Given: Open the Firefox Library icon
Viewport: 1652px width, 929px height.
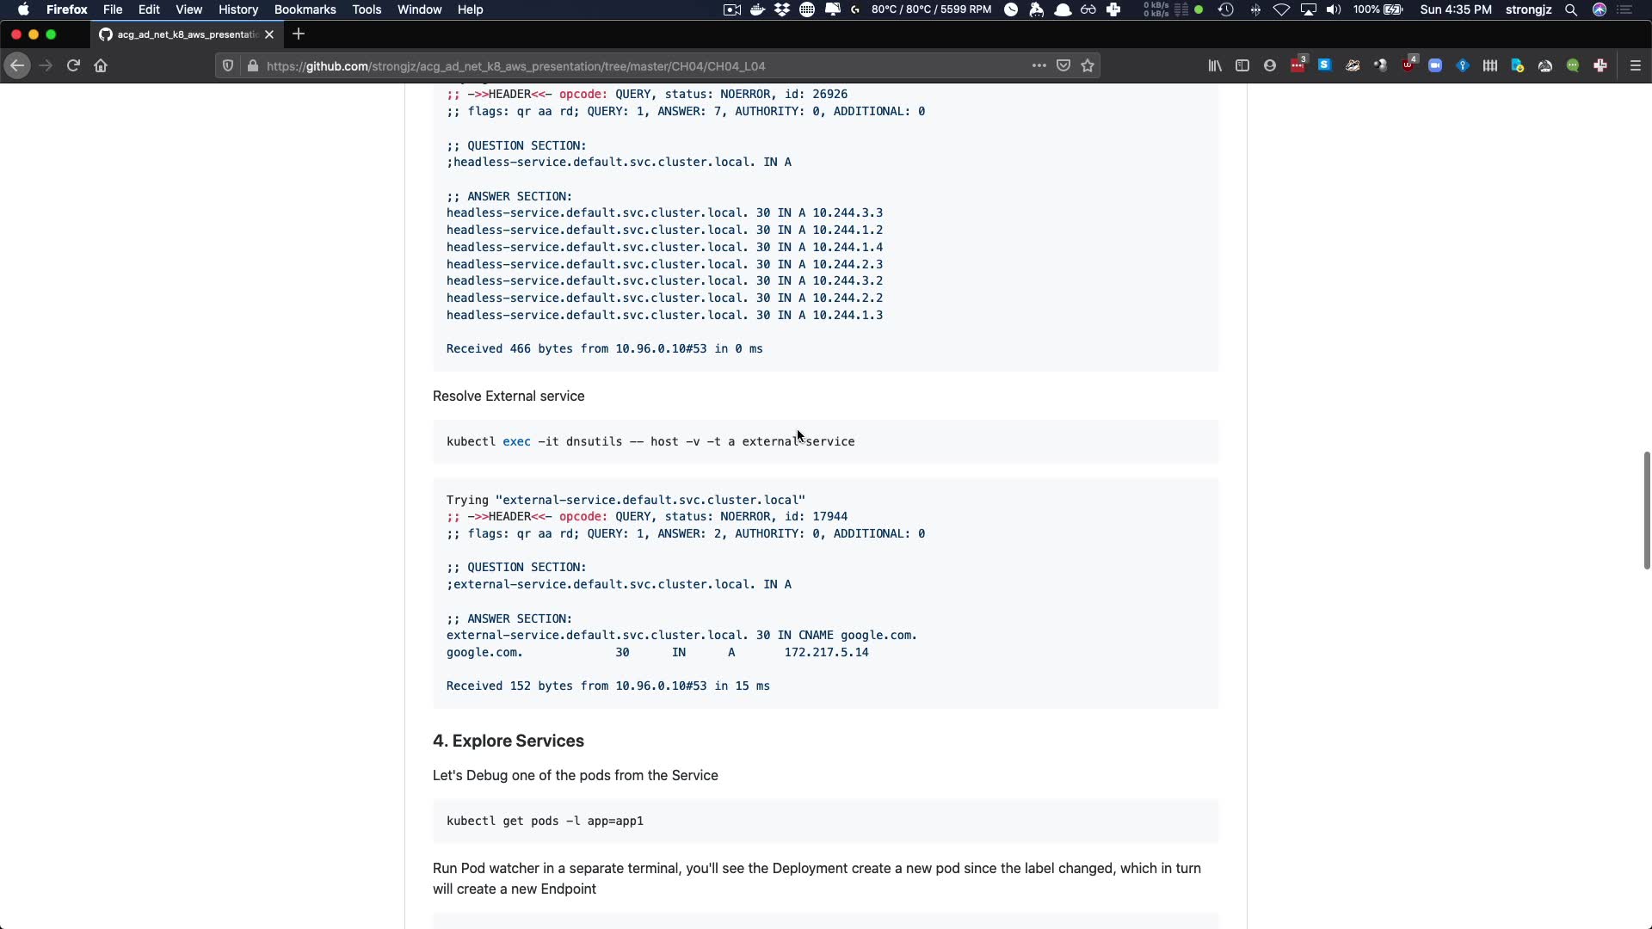Looking at the screenshot, I should 1215,65.
